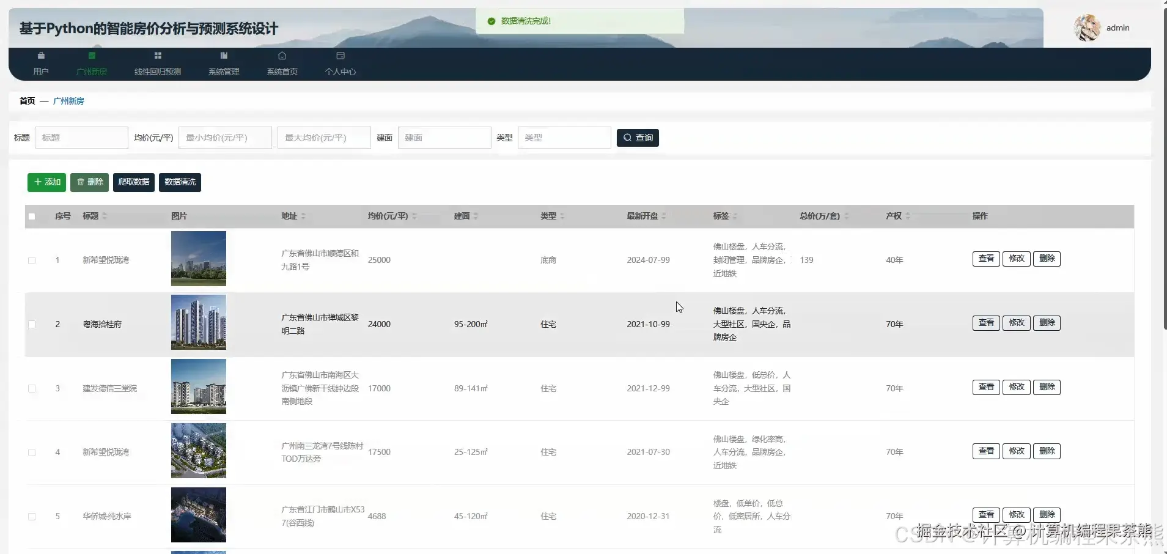Open the thumbnail image for 建发德信三堂院

pyautogui.click(x=199, y=386)
